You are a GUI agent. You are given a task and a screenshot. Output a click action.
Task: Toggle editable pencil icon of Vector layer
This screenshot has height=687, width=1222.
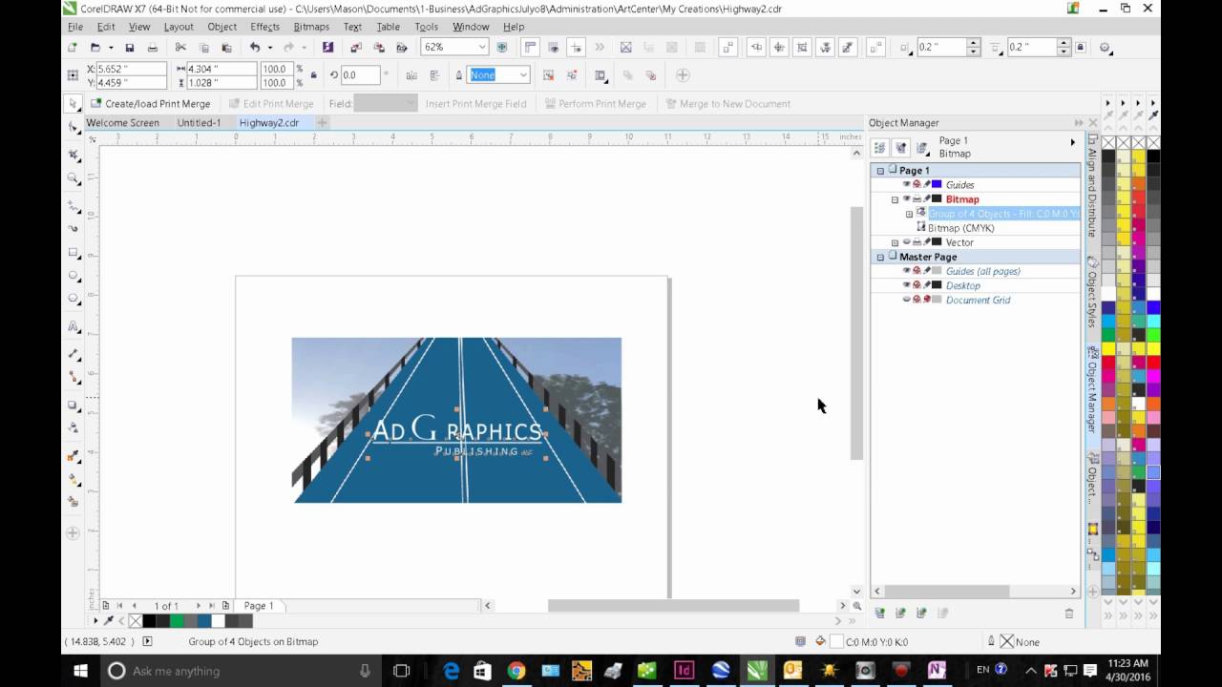click(927, 241)
